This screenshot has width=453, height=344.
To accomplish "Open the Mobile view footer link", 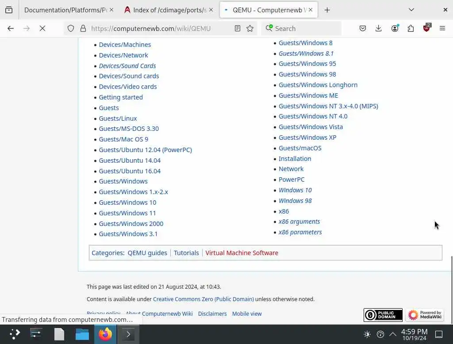I will click(x=247, y=313).
